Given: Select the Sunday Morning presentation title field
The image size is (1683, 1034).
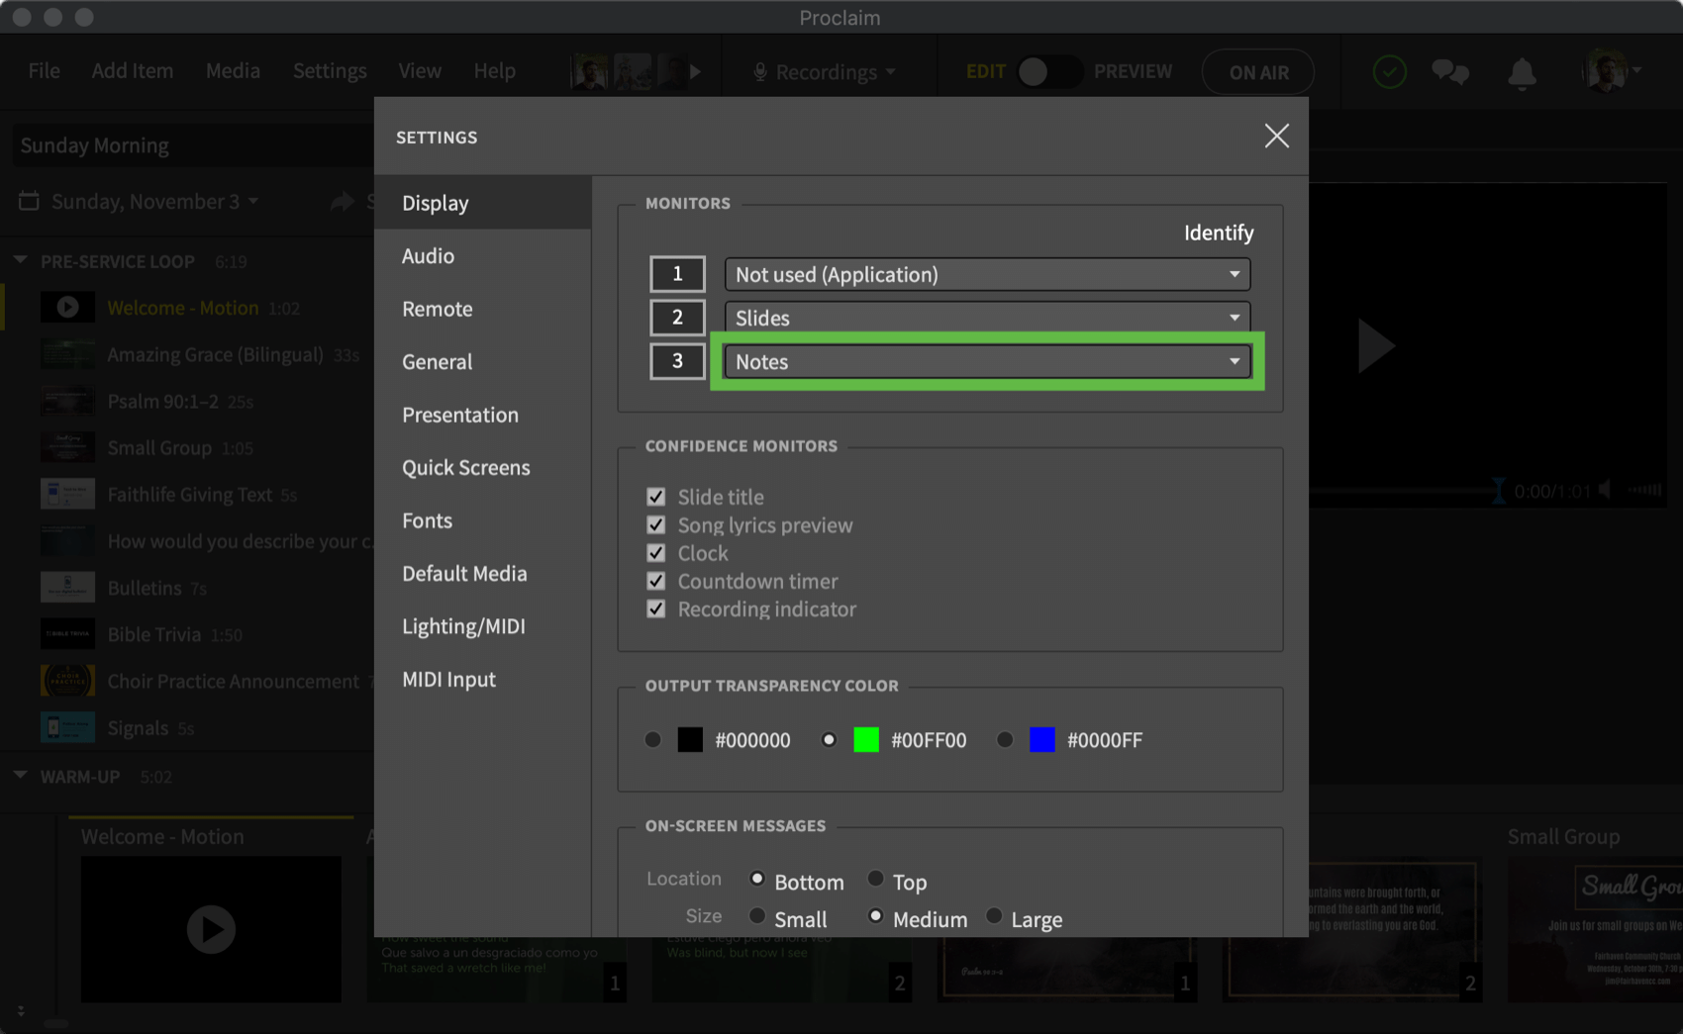Looking at the screenshot, I should (193, 145).
